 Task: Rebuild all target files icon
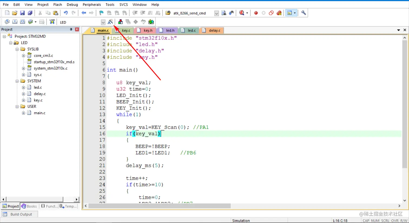point(22,22)
